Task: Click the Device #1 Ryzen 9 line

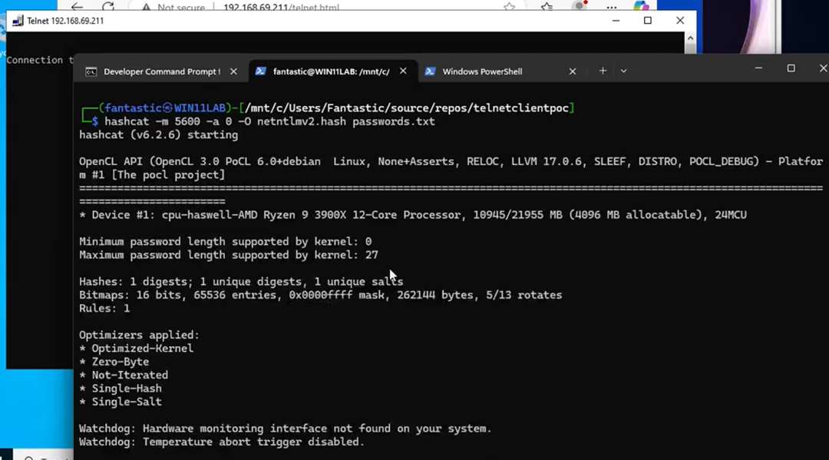Action: (x=413, y=215)
